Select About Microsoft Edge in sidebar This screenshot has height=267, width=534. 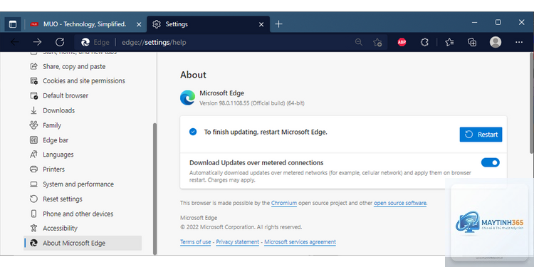[x=83, y=244]
